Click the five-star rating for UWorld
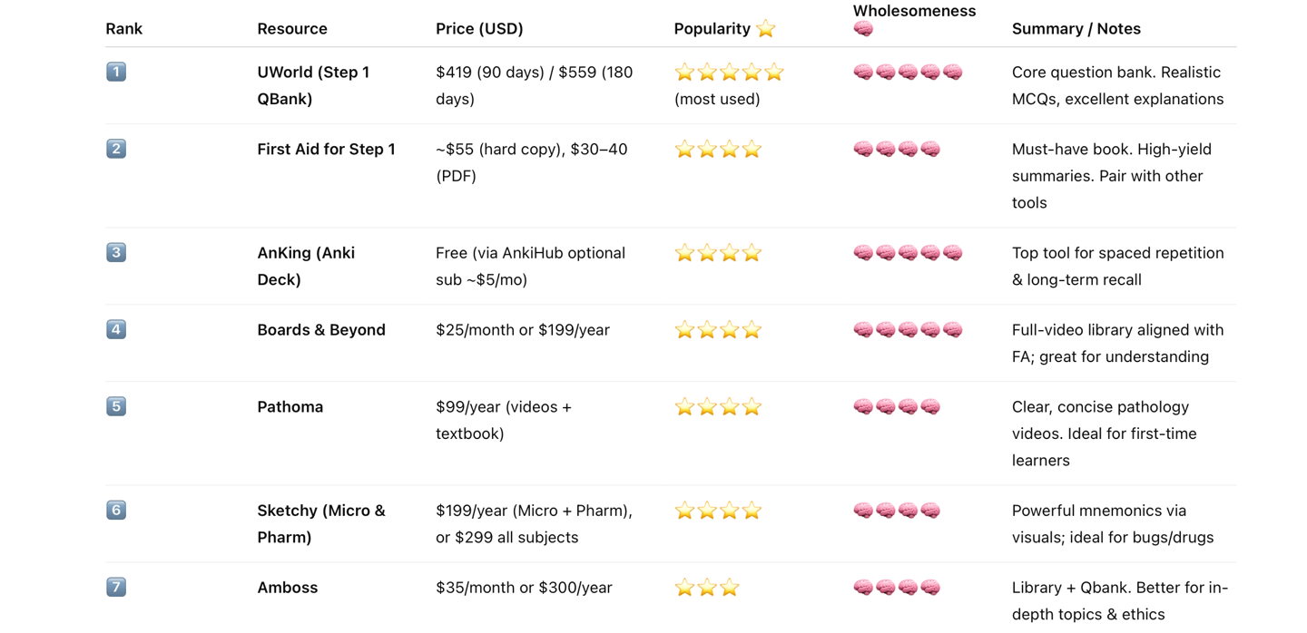Image resolution: width=1307 pixels, height=633 pixels. pyautogui.click(x=729, y=72)
